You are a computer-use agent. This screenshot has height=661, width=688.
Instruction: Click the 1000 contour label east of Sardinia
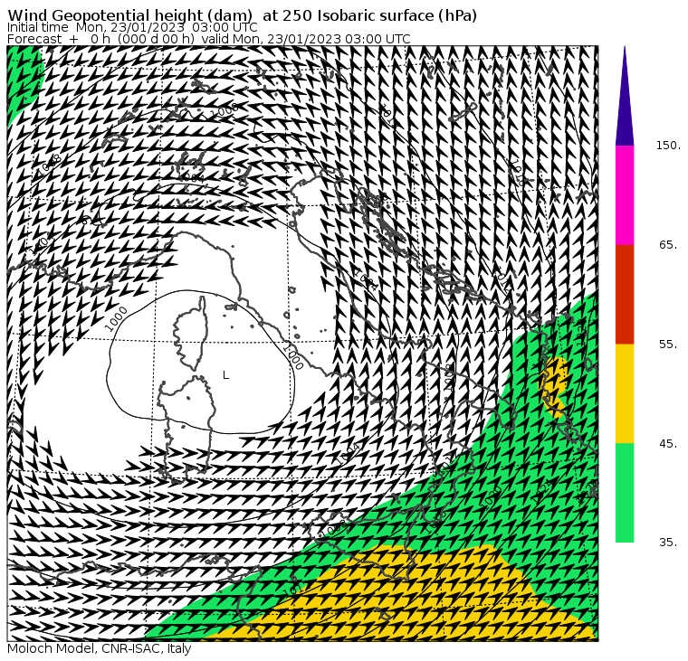tap(292, 356)
